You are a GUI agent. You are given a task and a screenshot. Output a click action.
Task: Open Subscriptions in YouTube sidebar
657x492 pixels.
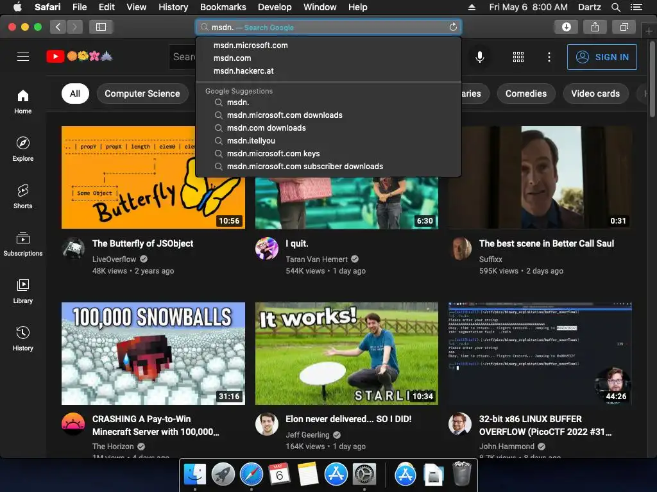(x=22, y=244)
